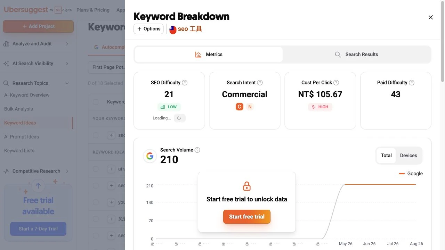This screenshot has width=445, height=250.
Task: Open Bulk Analysis page
Action: (x=18, y=109)
